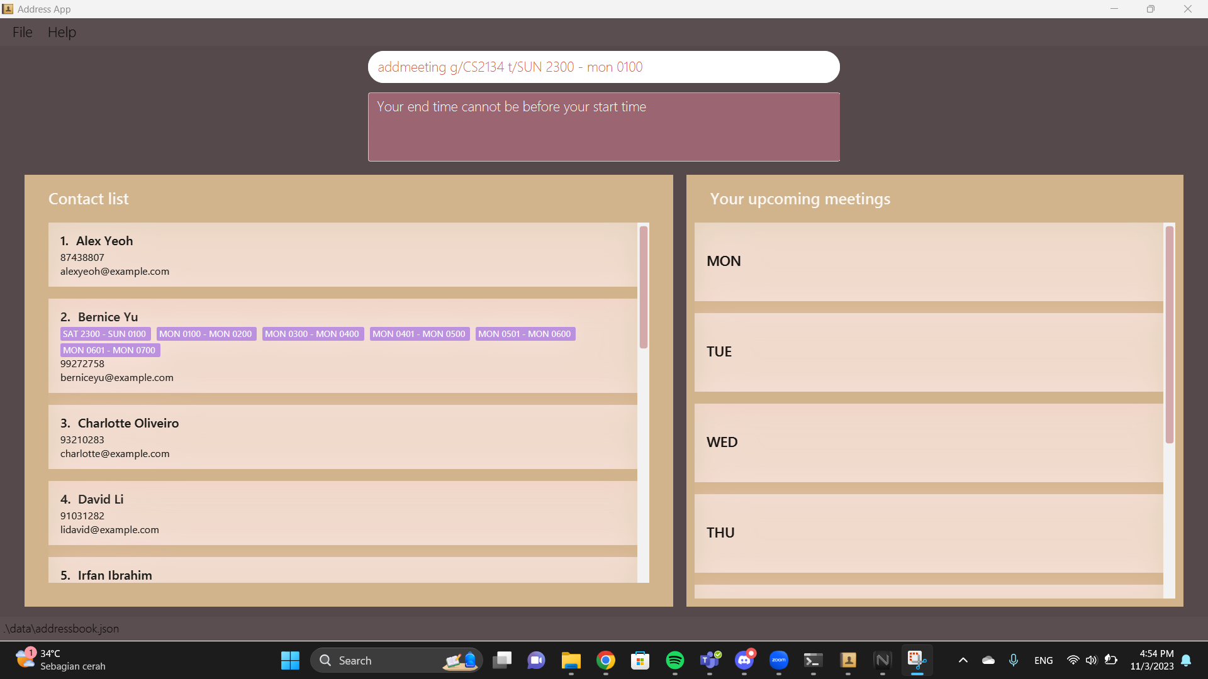This screenshot has height=679, width=1208.
Task: Open Zoom from the taskbar
Action: [x=778, y=660]
